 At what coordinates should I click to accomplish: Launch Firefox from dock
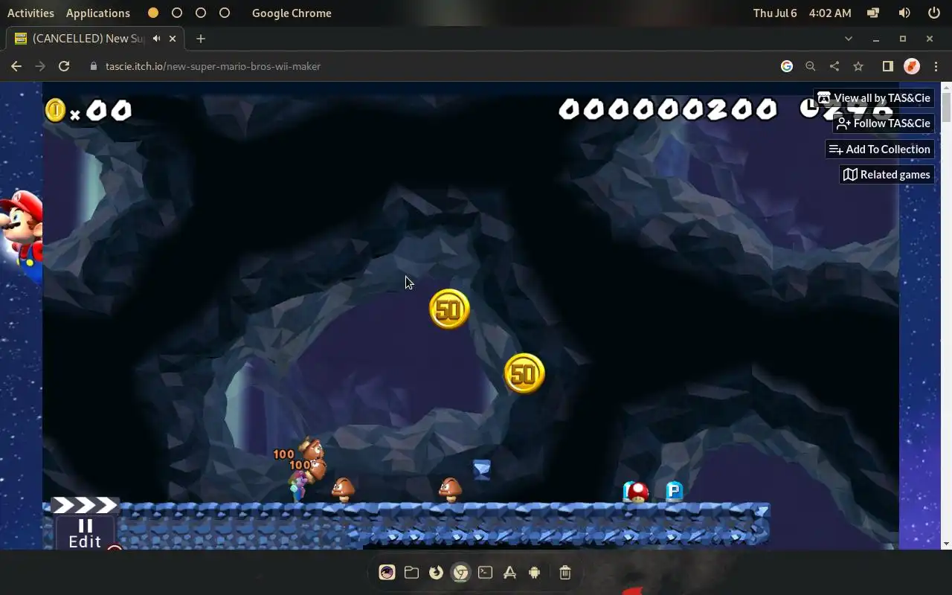point(436,572)
